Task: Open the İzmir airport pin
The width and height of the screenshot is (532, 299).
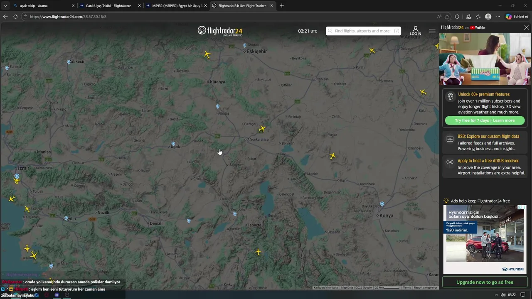Action: click(x=17, y=176)
